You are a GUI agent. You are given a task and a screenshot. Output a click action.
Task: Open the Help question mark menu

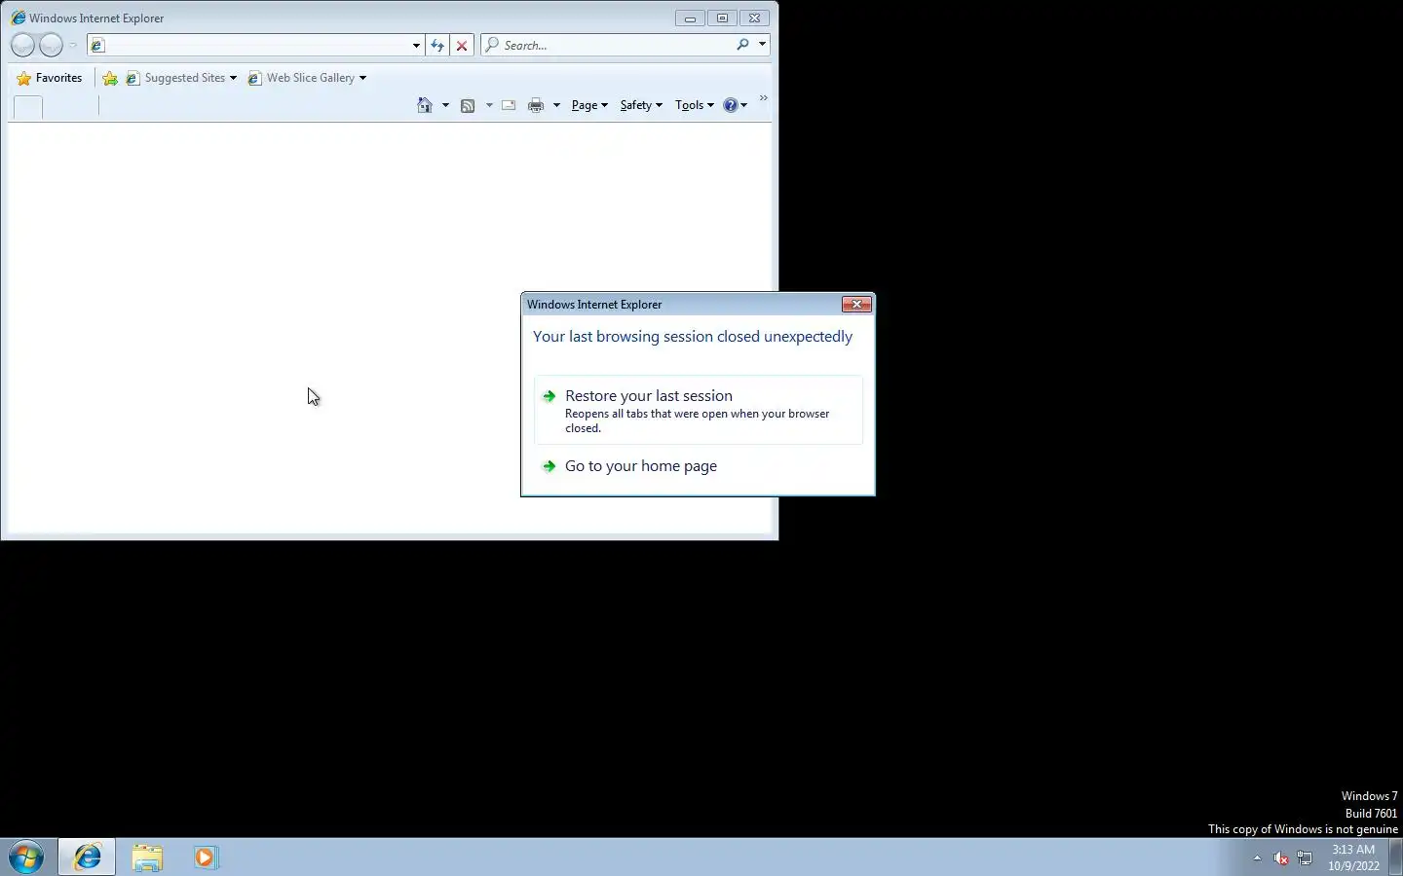pyautogui.click(x=736, y=105)
